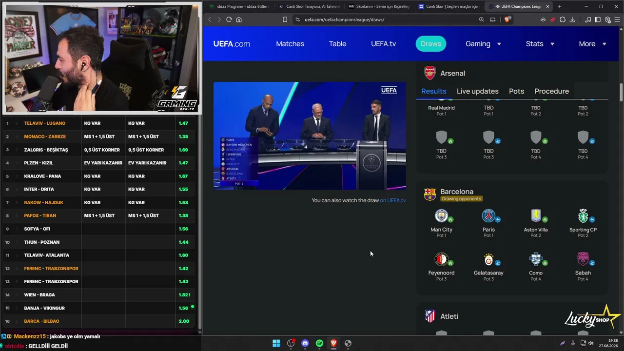Open Spotify from the taskbar

pos(319,343)
